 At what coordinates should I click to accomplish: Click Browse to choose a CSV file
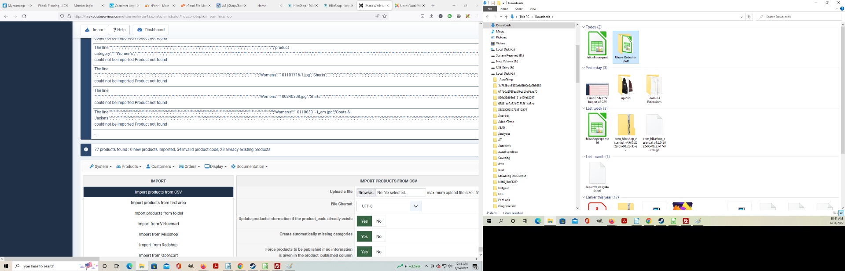(366, 192)
